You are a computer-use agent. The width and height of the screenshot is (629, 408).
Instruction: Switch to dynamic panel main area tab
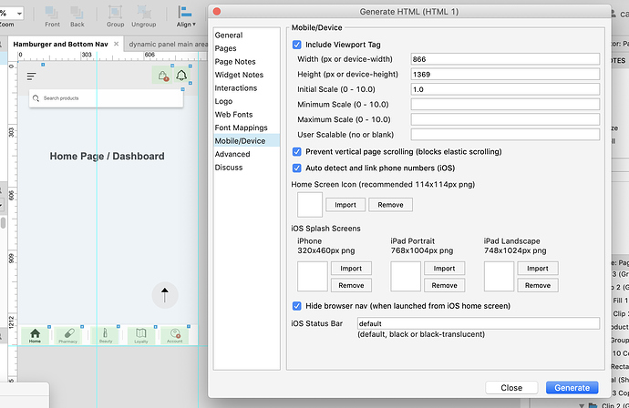pyautogui.click(x=168, y=44)
